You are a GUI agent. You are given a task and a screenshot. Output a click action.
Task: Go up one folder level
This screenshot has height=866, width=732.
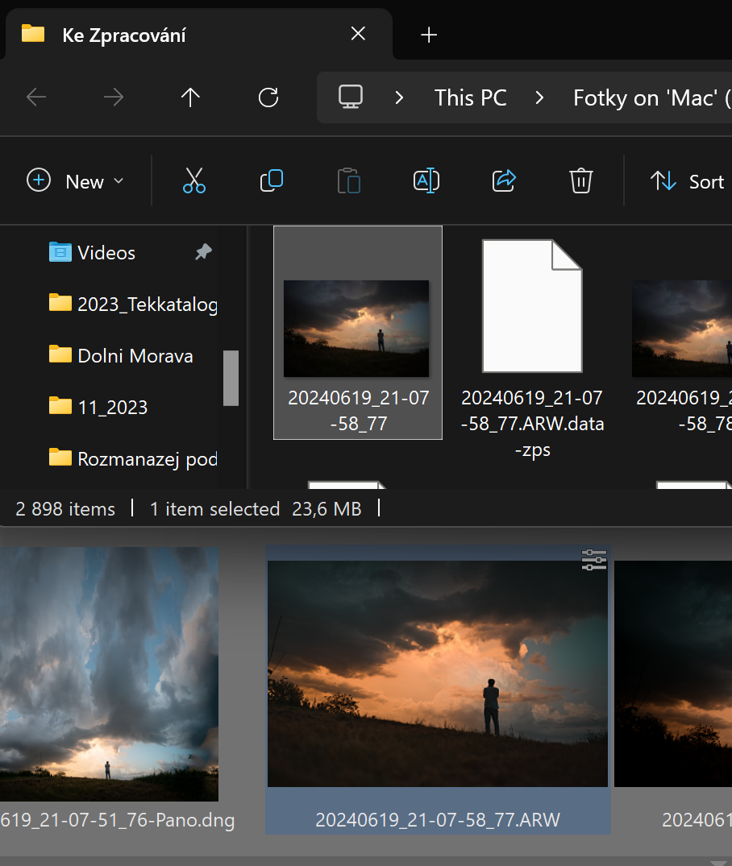pyautogui.click(x=190, y=98)
